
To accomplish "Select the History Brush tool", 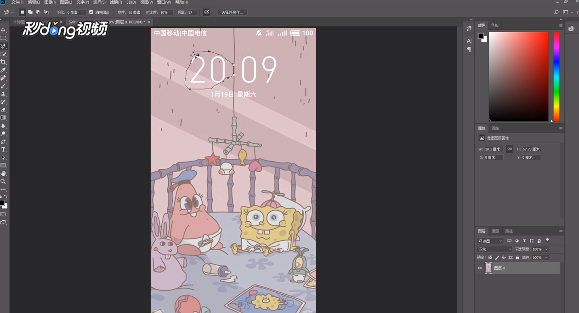I will (x=3, y=102).
